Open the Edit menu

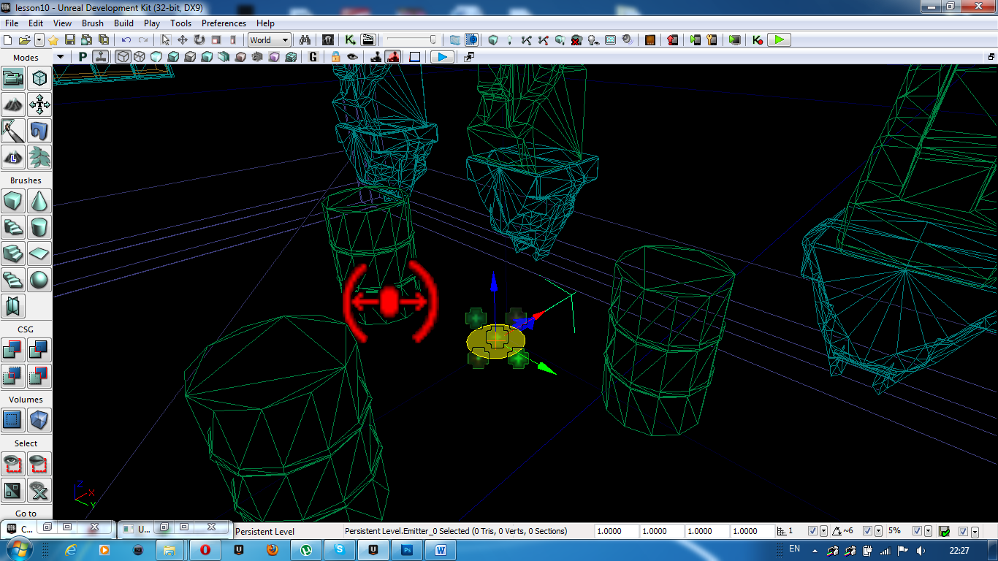click(36, 23)
